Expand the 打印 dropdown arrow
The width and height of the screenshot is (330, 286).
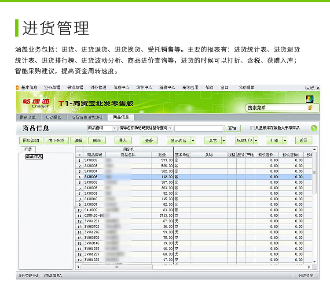click(285, 141)
